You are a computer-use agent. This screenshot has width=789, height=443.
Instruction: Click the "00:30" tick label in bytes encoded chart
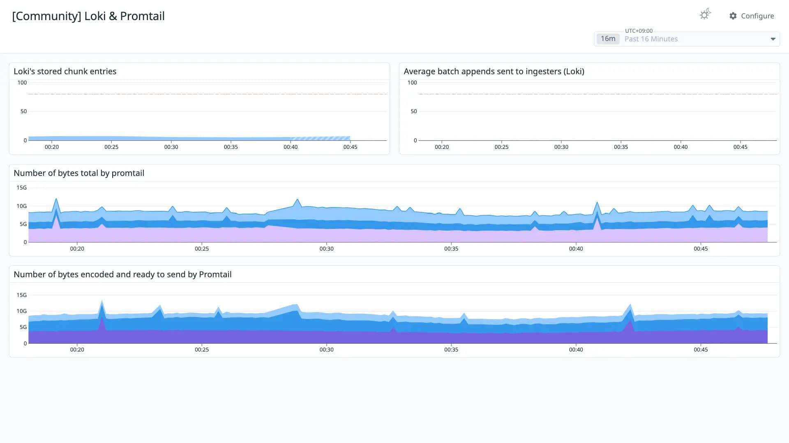click(327, 349)
